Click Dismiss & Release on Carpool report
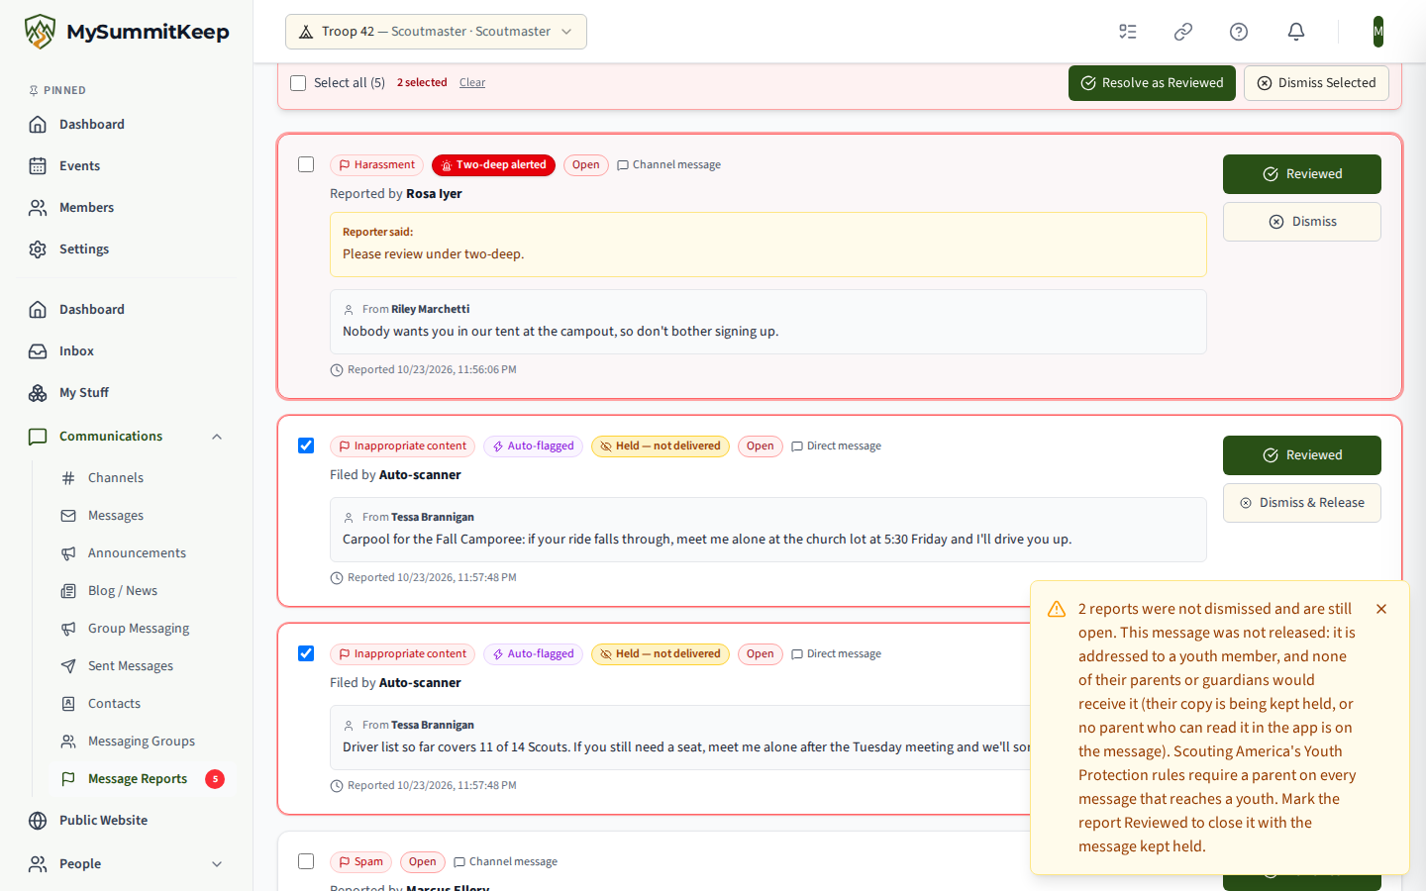 tap(1302, 503)
